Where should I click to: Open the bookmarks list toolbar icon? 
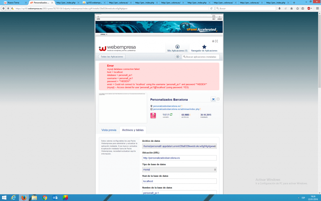click(303, 8)
